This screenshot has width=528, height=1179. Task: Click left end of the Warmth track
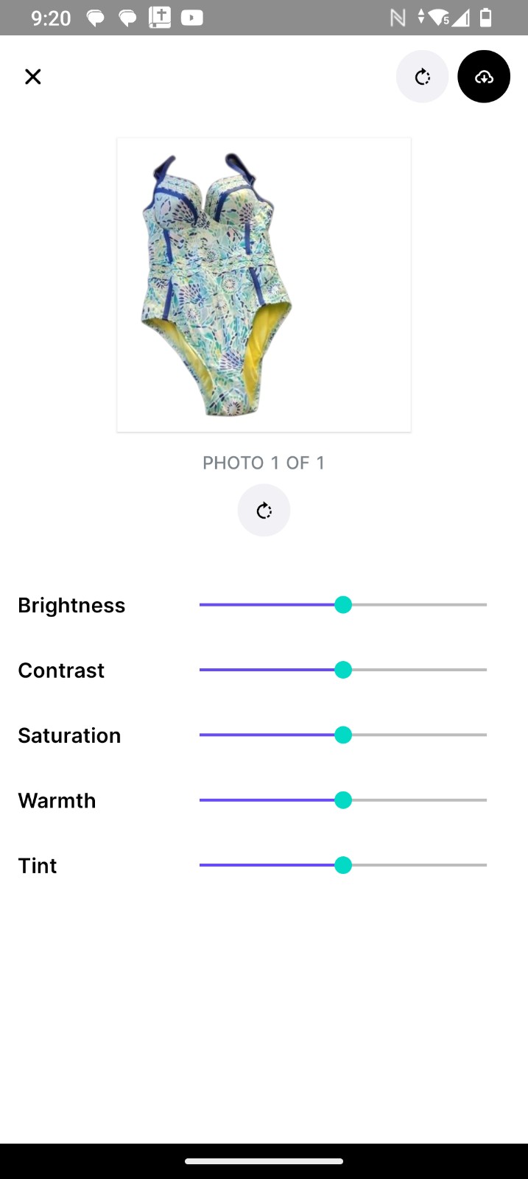(x=201, y=800)
